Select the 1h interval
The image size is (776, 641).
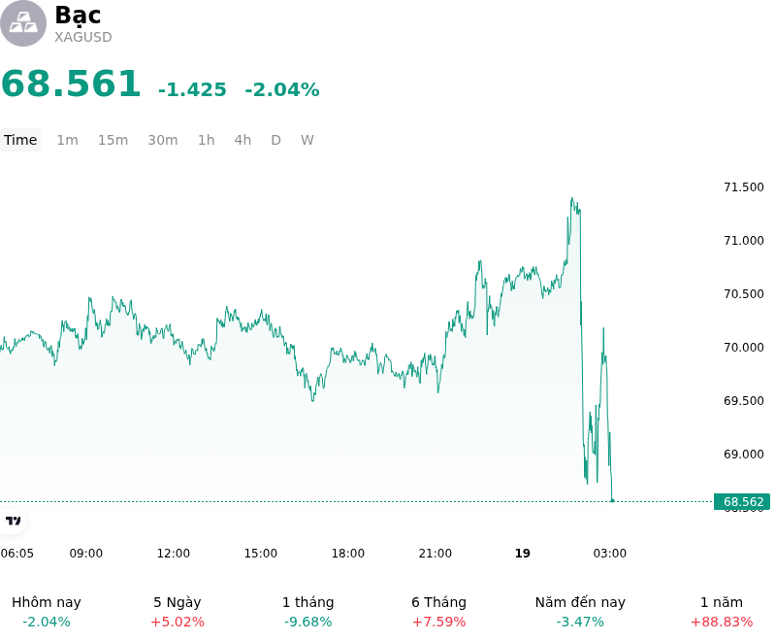click(x=207, y=140)
